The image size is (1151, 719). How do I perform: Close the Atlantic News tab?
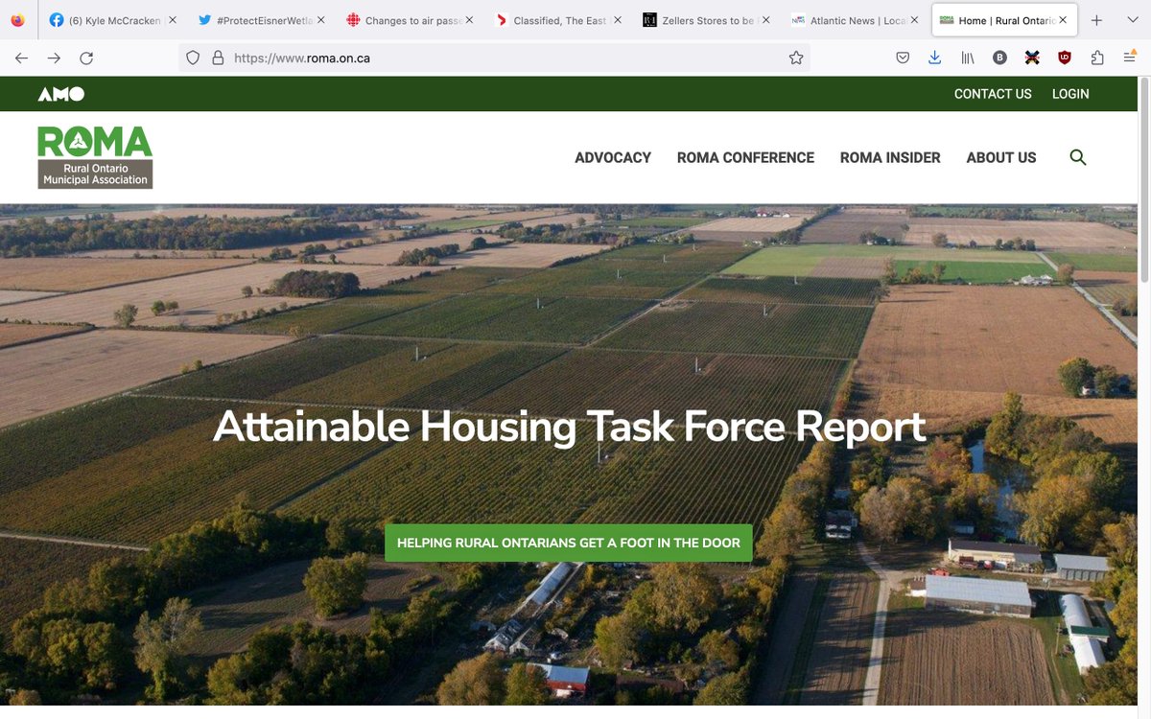click(x=914, y=20)
